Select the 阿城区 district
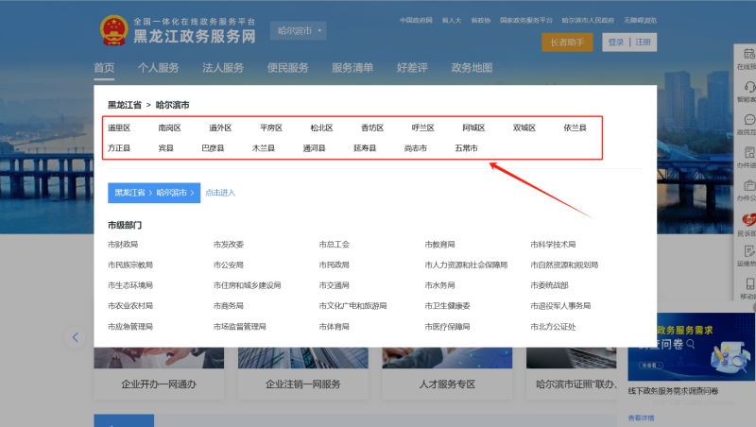756x427 pixels. click(x=473, y=128)
